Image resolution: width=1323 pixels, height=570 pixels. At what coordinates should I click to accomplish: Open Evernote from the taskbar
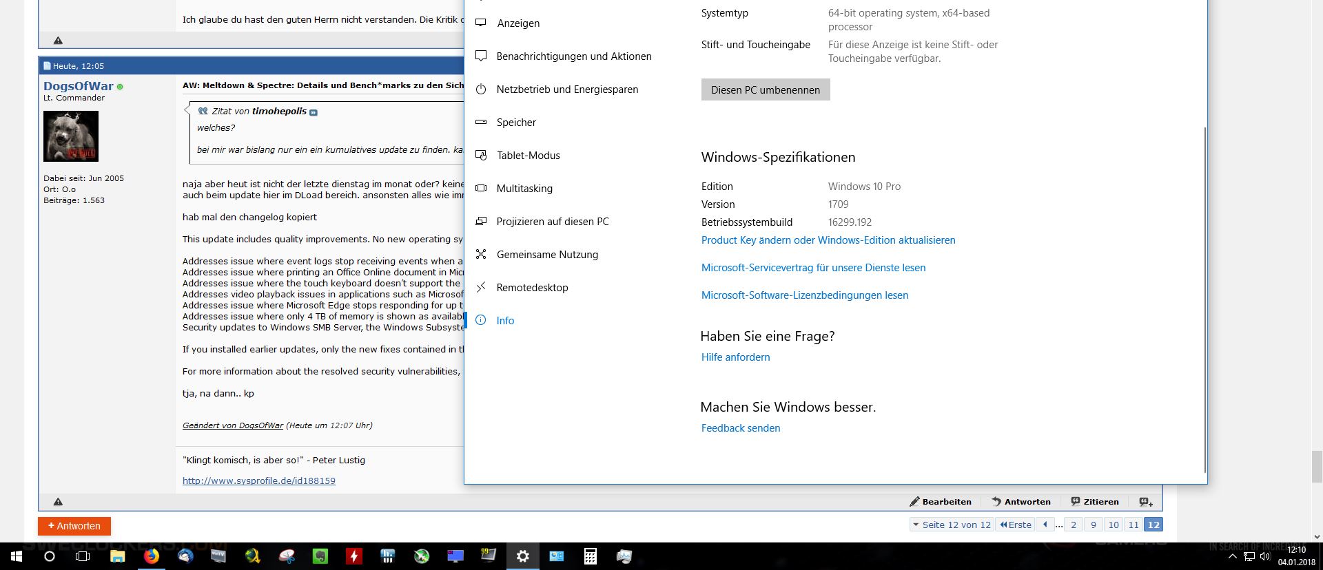[x=320, y=556]
